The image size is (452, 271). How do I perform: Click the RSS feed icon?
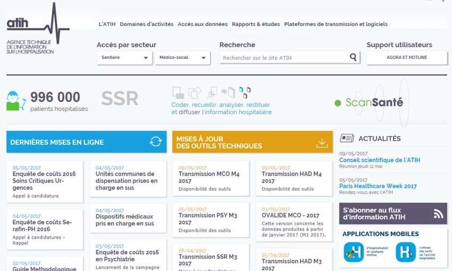[x=438, y=213]
